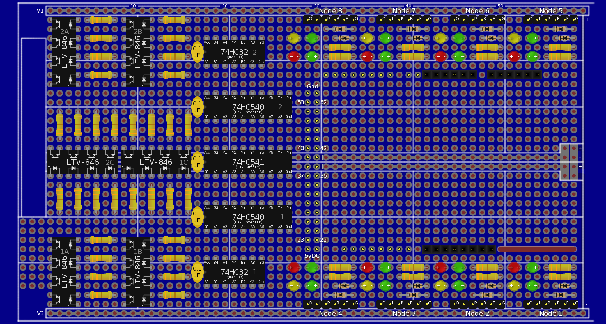
Task: Select the 74HC32 Quad OR chip number 1
Action: click(234, 272)
